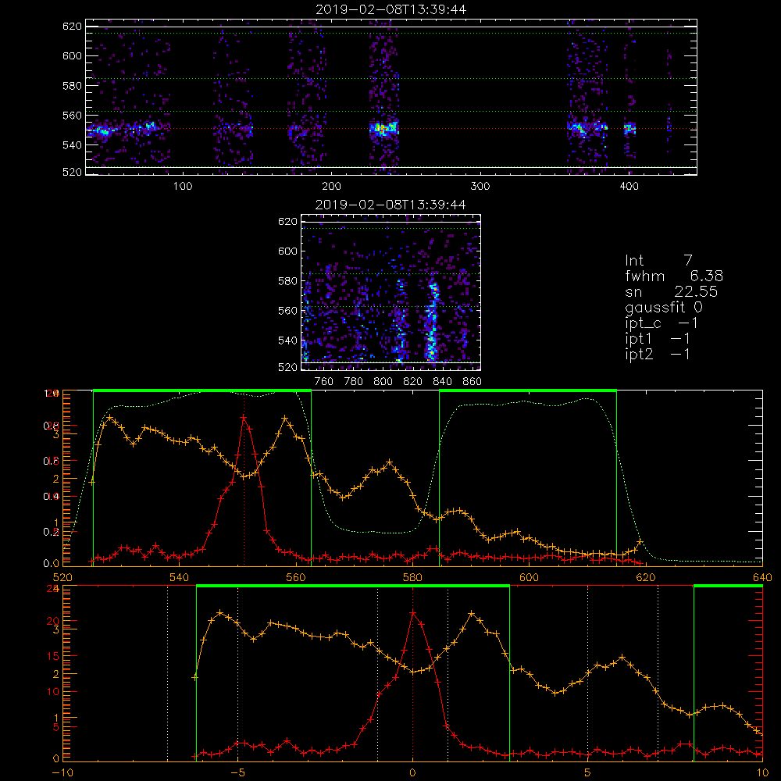
Task: Click x-axis label -10 on bottom plot
Action: pos(62,773)
